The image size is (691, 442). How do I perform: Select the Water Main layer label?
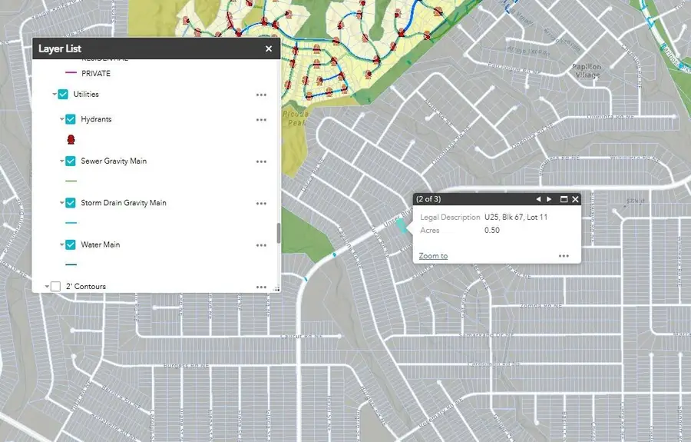point(101,244)
